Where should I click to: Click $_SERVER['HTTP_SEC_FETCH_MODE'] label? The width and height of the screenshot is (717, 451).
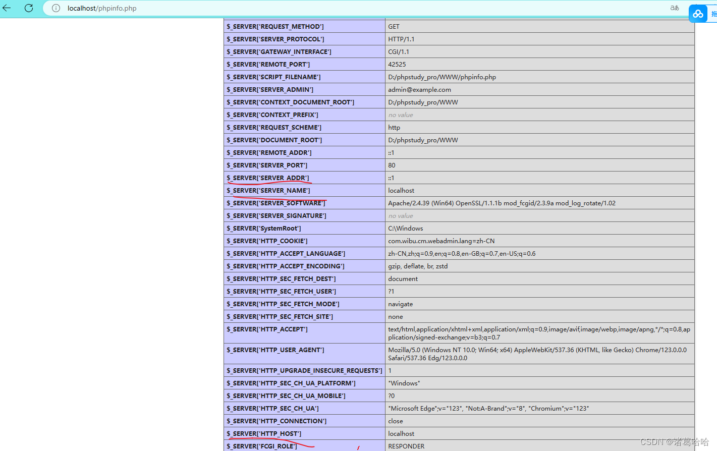click(x=283, y=304)
